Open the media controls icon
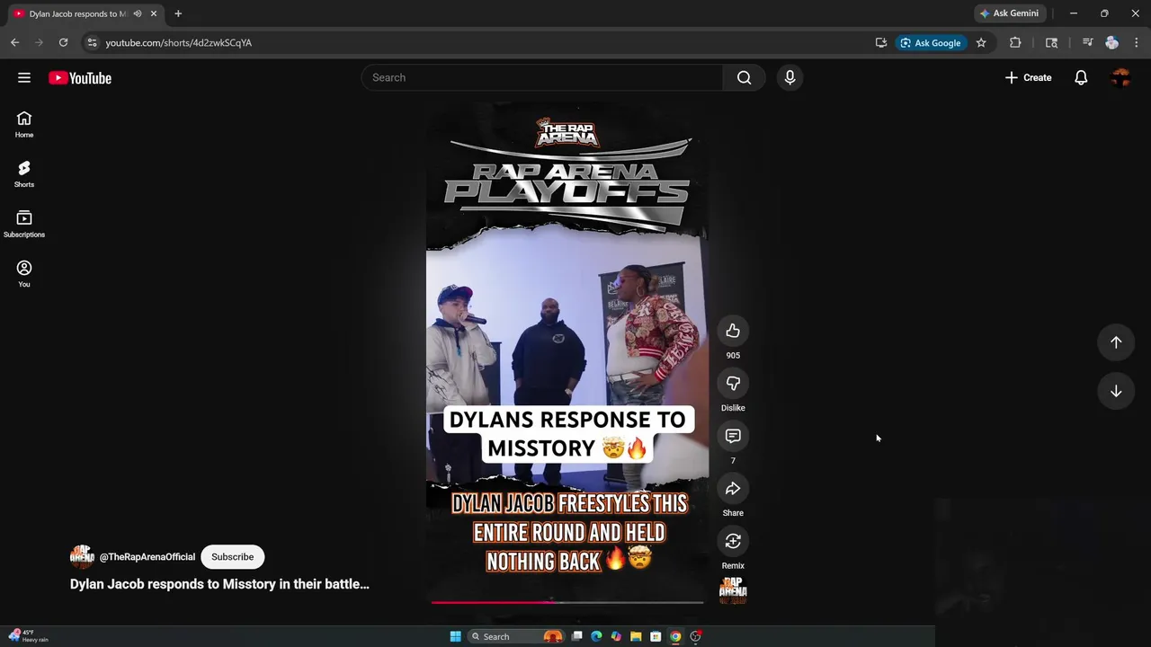The image size is (1151, 647). click(1087, 42)
